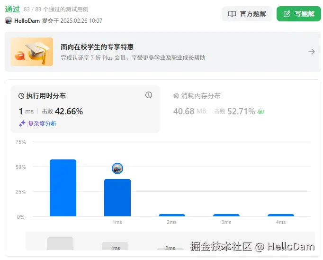
Task: Open 复杂度分析 complexity analysis link
Action: point(42,124)
